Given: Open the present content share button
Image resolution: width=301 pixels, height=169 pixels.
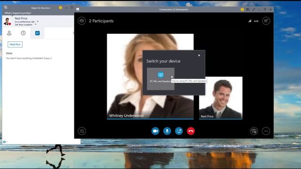Looking at the screenshot, I should 179,131.
